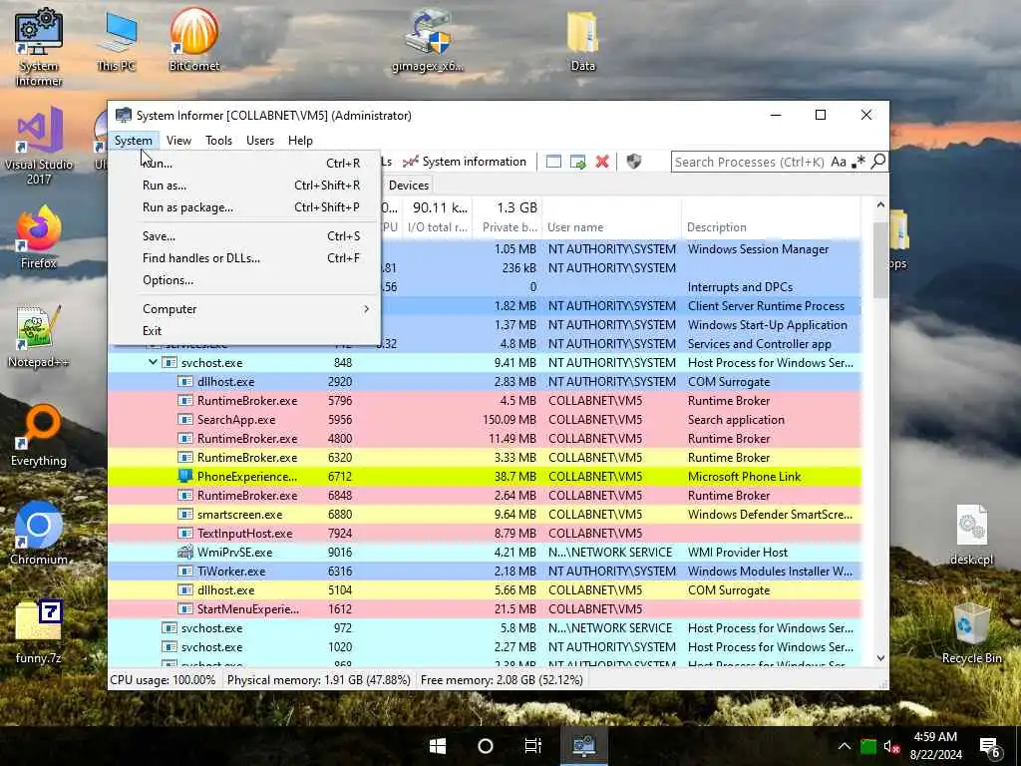Viewport: 1021px width, 766px height.
Task: Toggle regex search option icon
Action: click(858, 162)
